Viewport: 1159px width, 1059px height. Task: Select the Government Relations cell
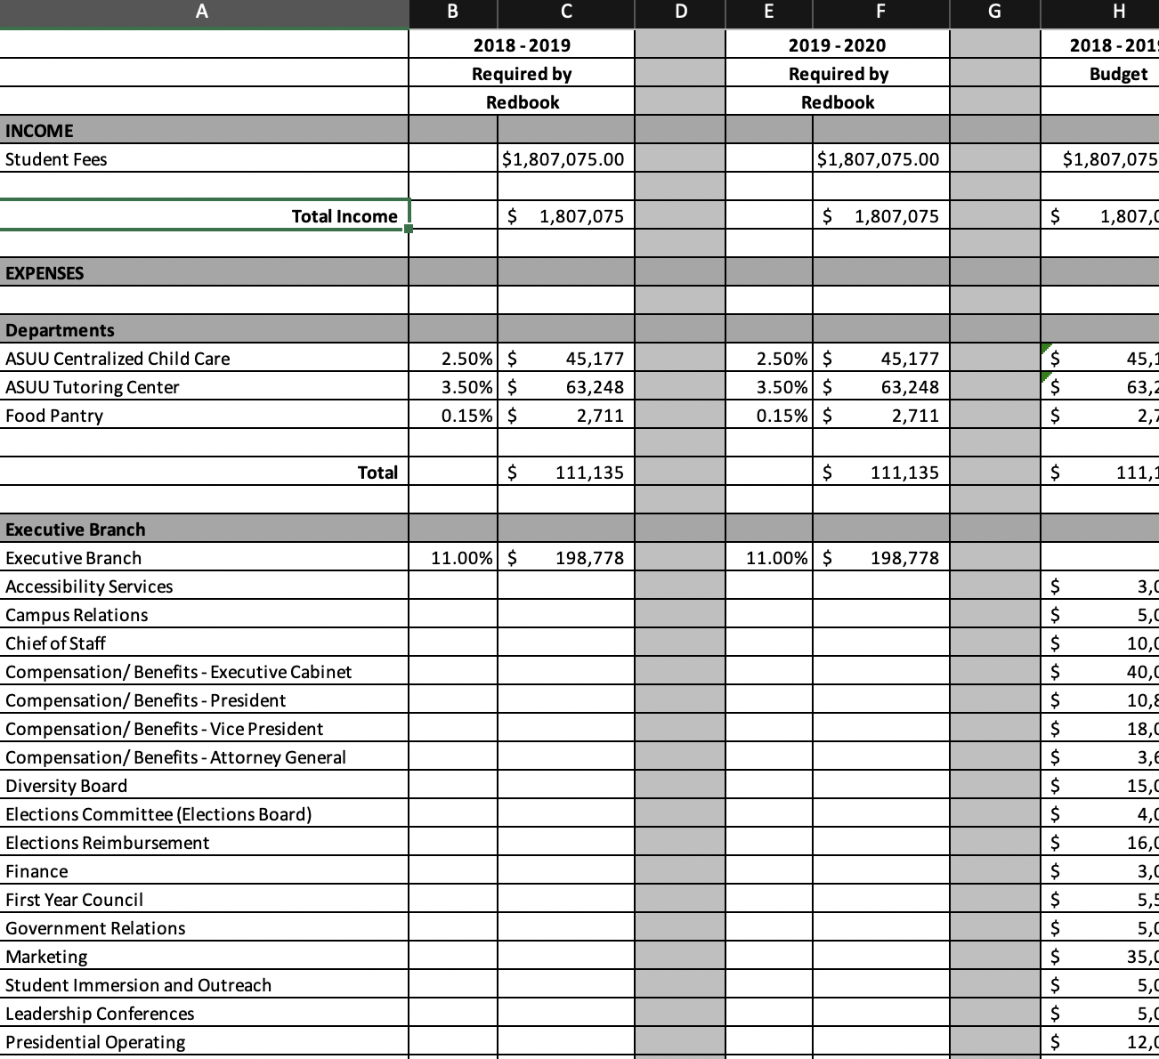point(204,927)
